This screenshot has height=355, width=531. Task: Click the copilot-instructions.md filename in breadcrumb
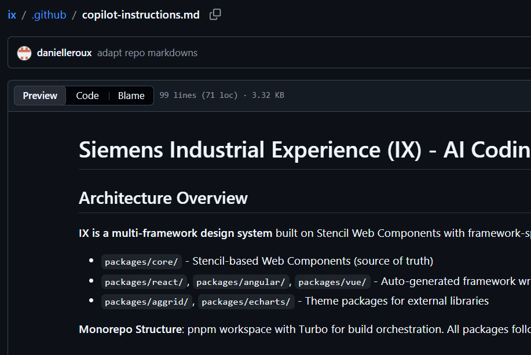click(140, 14)
